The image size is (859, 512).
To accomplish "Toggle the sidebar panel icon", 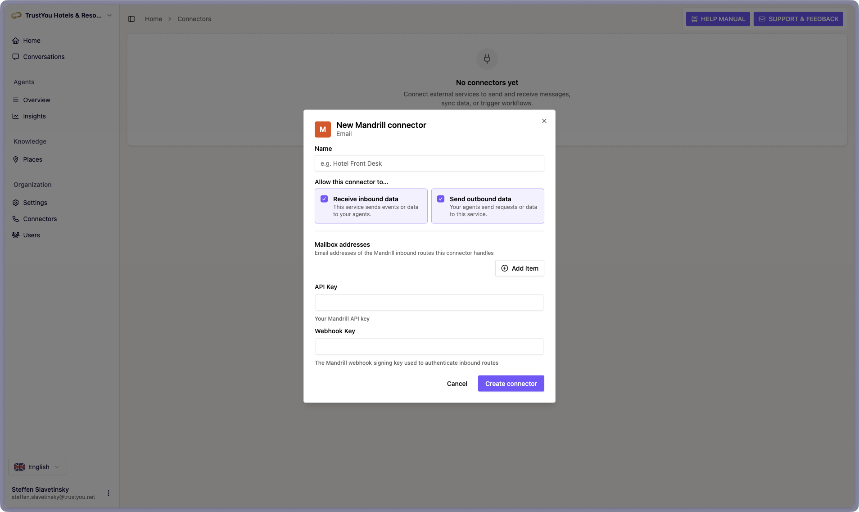I will (131, 19).
